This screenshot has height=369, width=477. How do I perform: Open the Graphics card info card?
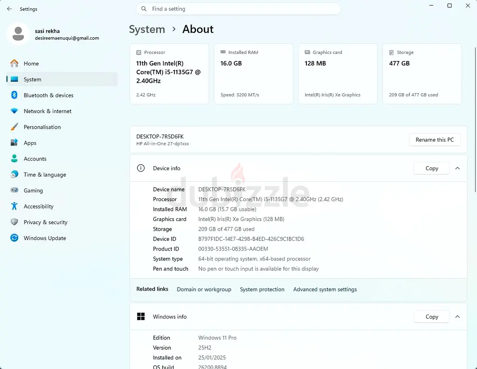(338, 74)
